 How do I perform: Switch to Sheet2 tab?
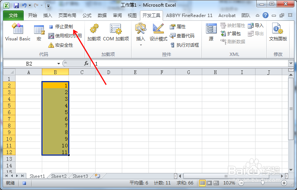pyautogui.click(x=59, y=176)
